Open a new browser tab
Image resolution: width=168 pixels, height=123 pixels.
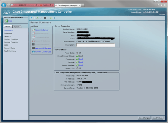tap(83, 5)
